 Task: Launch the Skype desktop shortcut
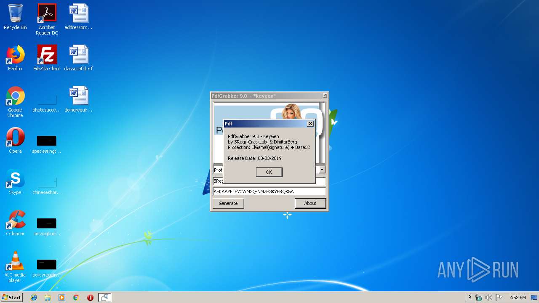15,182
